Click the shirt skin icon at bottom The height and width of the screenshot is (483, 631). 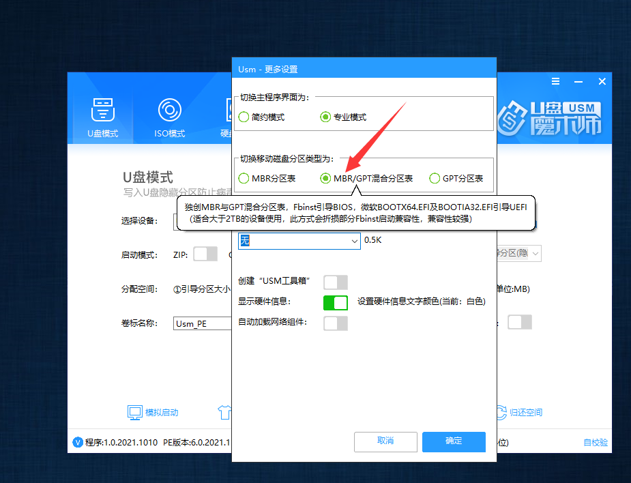click(224, 413)
